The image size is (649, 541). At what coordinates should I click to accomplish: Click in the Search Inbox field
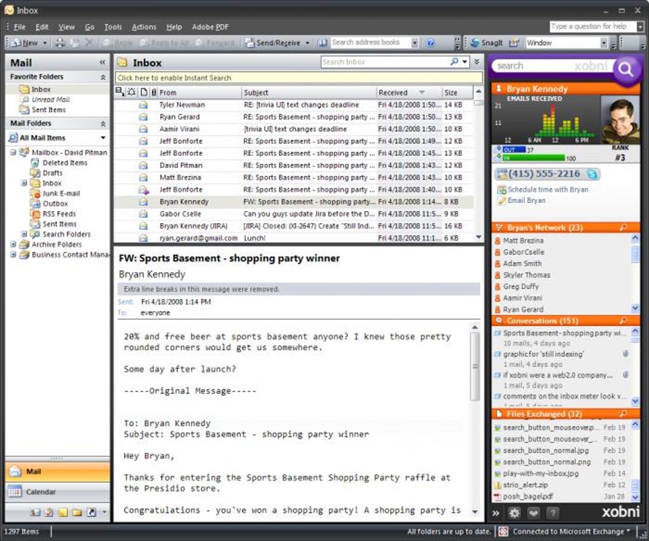(x=385, y=62)
